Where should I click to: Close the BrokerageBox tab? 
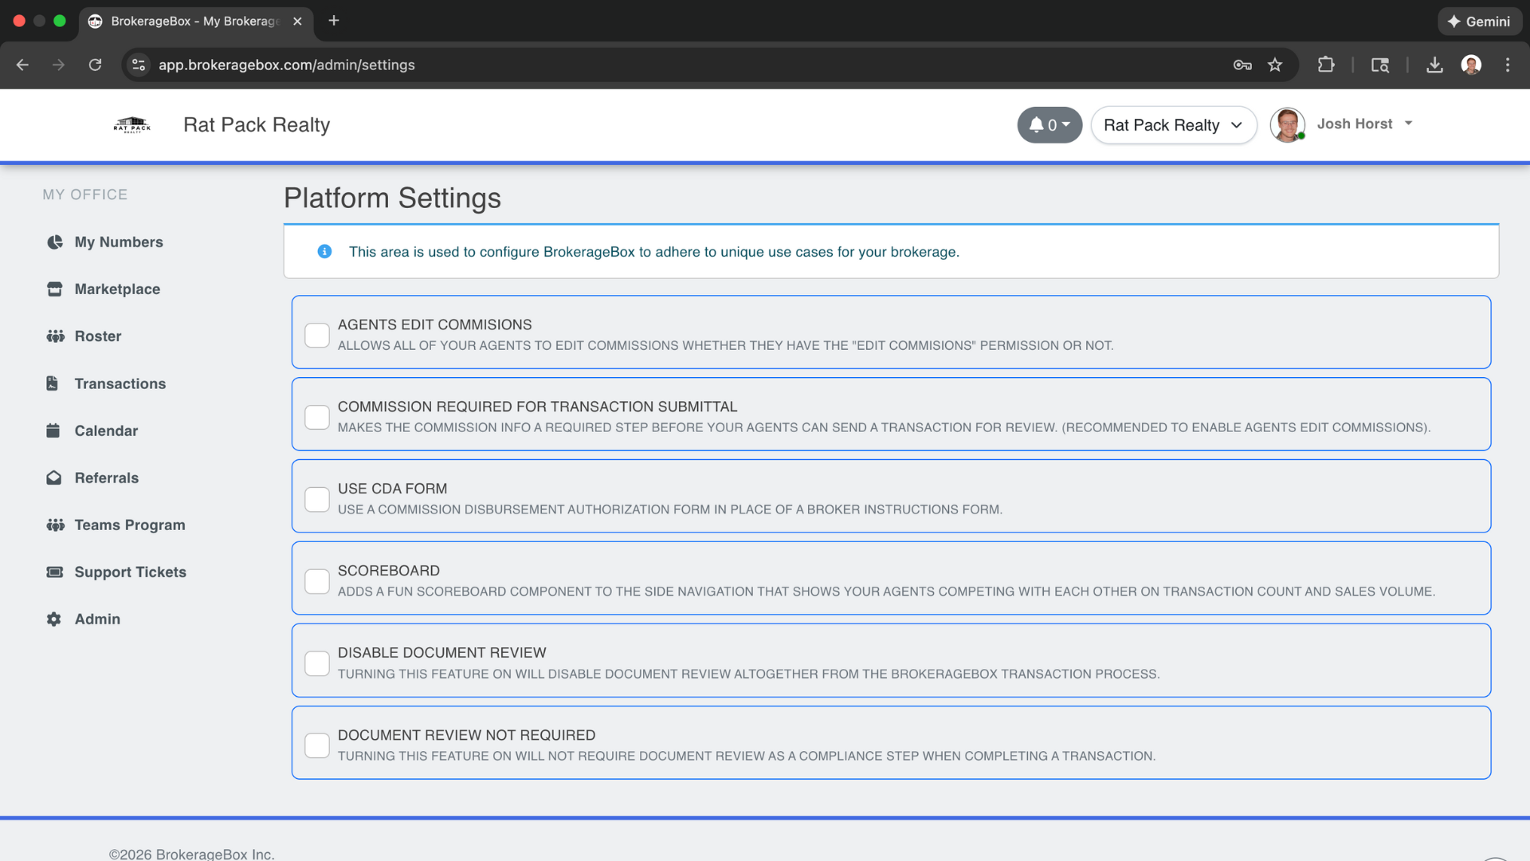coord(297,22)
